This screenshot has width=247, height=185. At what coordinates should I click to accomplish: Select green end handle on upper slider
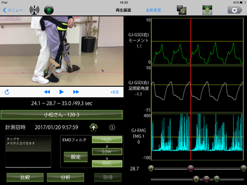(x=243, y=168)
